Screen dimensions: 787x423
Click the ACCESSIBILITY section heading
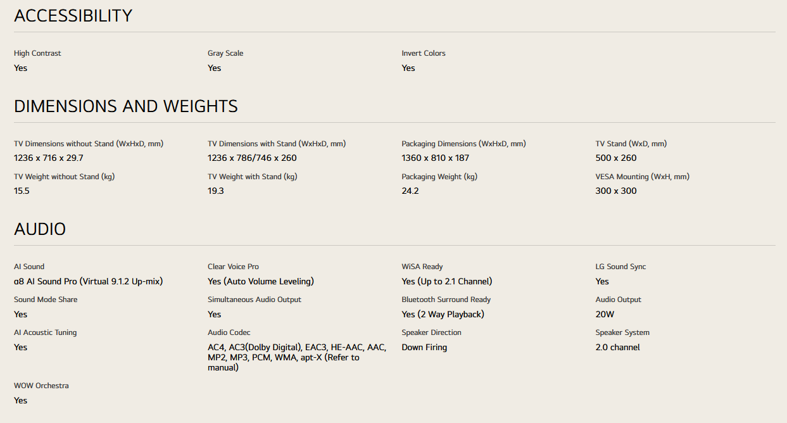pos(73,16)
